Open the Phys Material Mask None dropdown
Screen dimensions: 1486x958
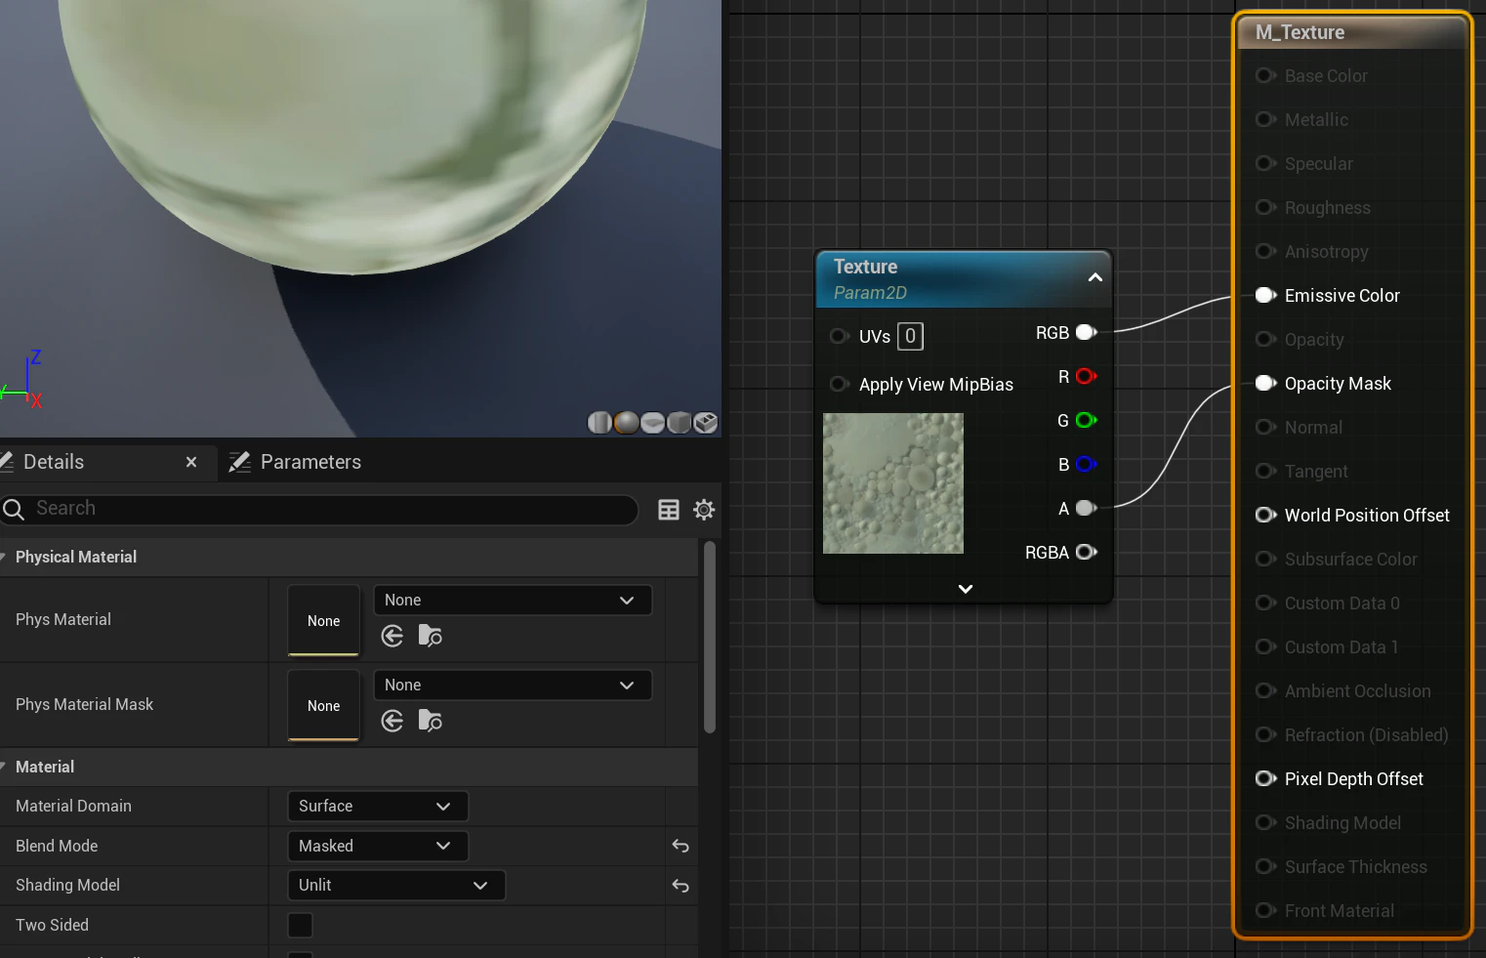[513, 685]
